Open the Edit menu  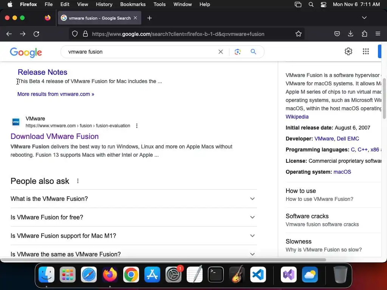65,4
